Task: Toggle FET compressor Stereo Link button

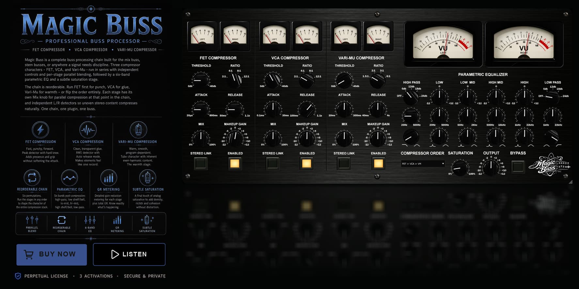Action: (201, 163)
